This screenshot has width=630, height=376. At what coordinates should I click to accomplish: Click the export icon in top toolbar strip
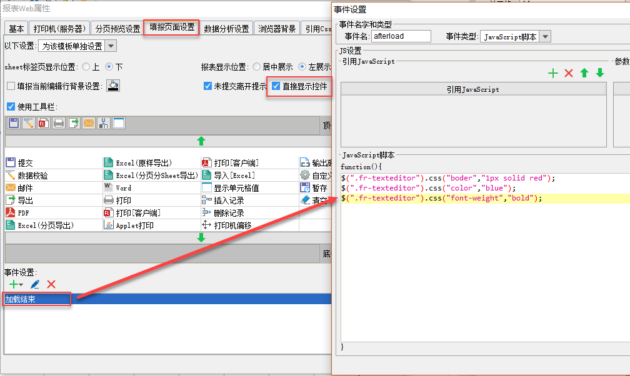tap(74, 123)
